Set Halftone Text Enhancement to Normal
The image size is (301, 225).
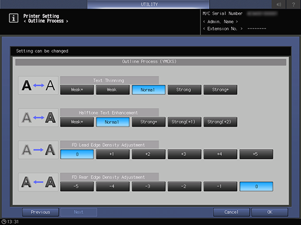click(113, 122)
